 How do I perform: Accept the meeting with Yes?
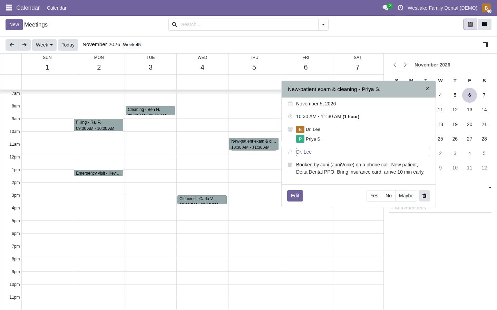click(374, 196)
